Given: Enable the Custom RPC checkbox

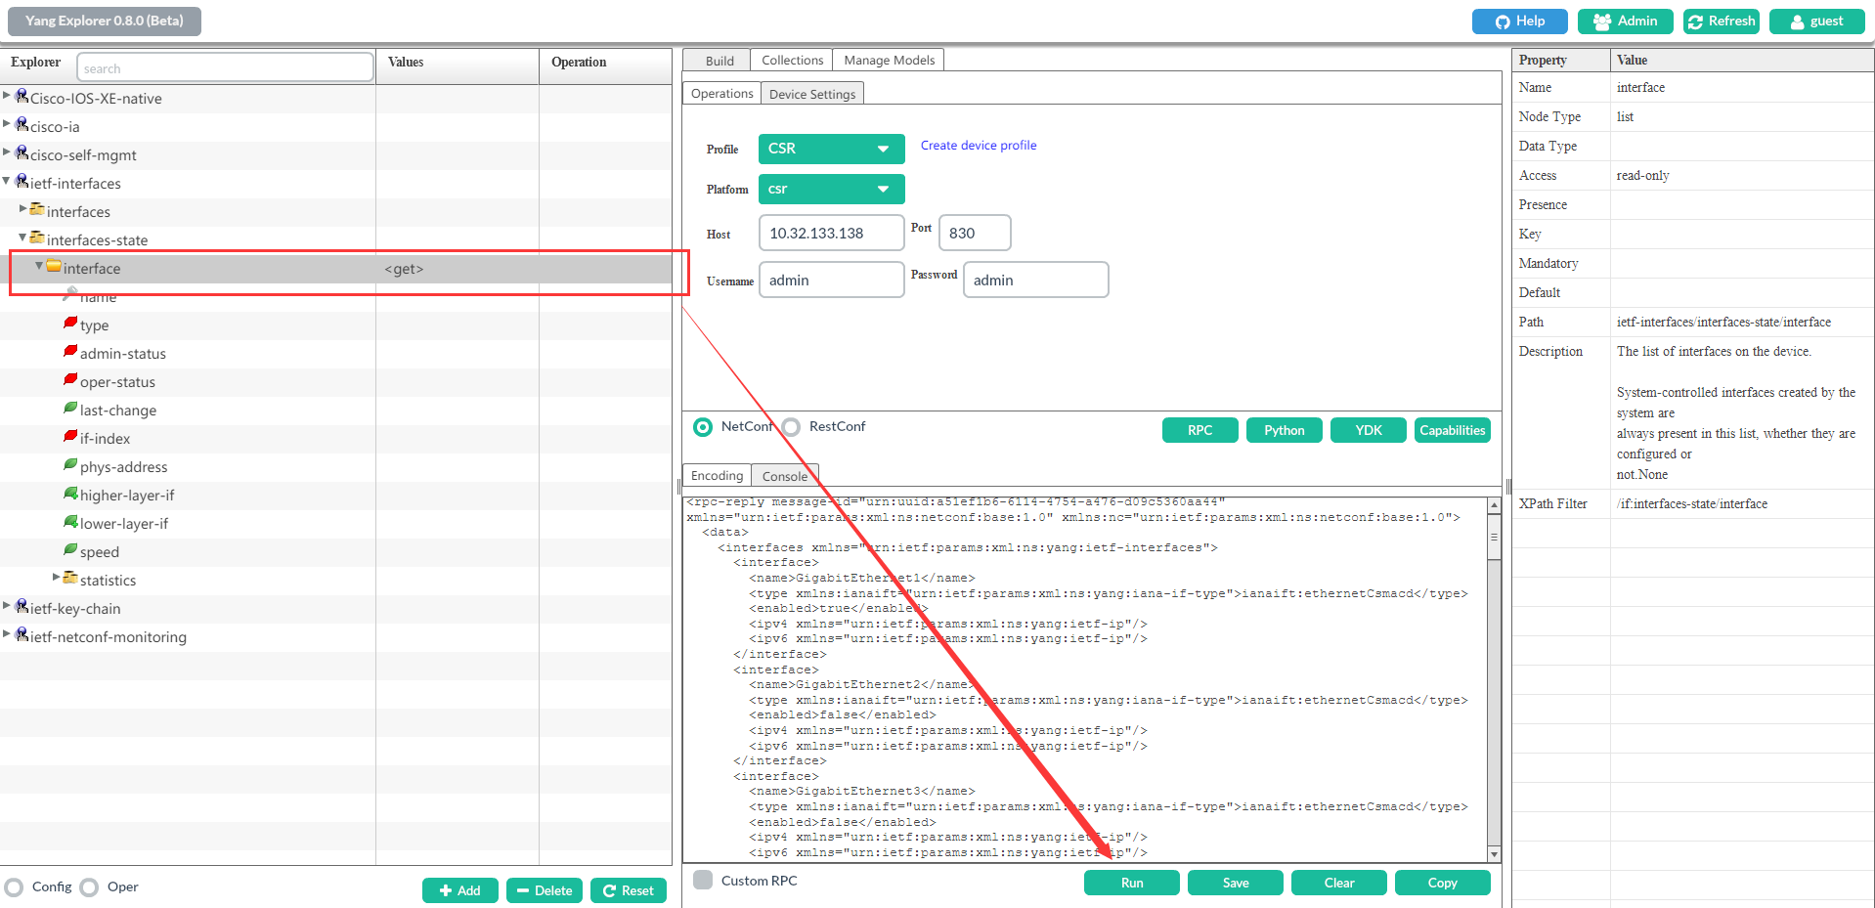Looking at the screenshot, I should (x=702, y=880).
